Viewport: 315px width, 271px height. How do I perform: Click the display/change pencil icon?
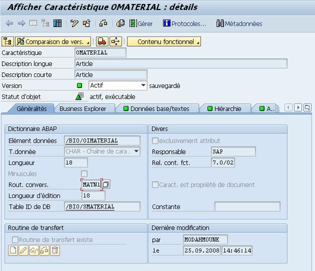pyautogui.click(x=74, y=23)
